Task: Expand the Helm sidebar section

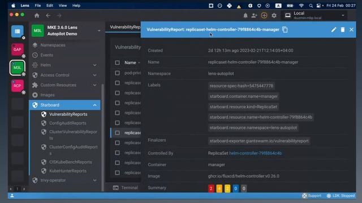Action: 94,65
